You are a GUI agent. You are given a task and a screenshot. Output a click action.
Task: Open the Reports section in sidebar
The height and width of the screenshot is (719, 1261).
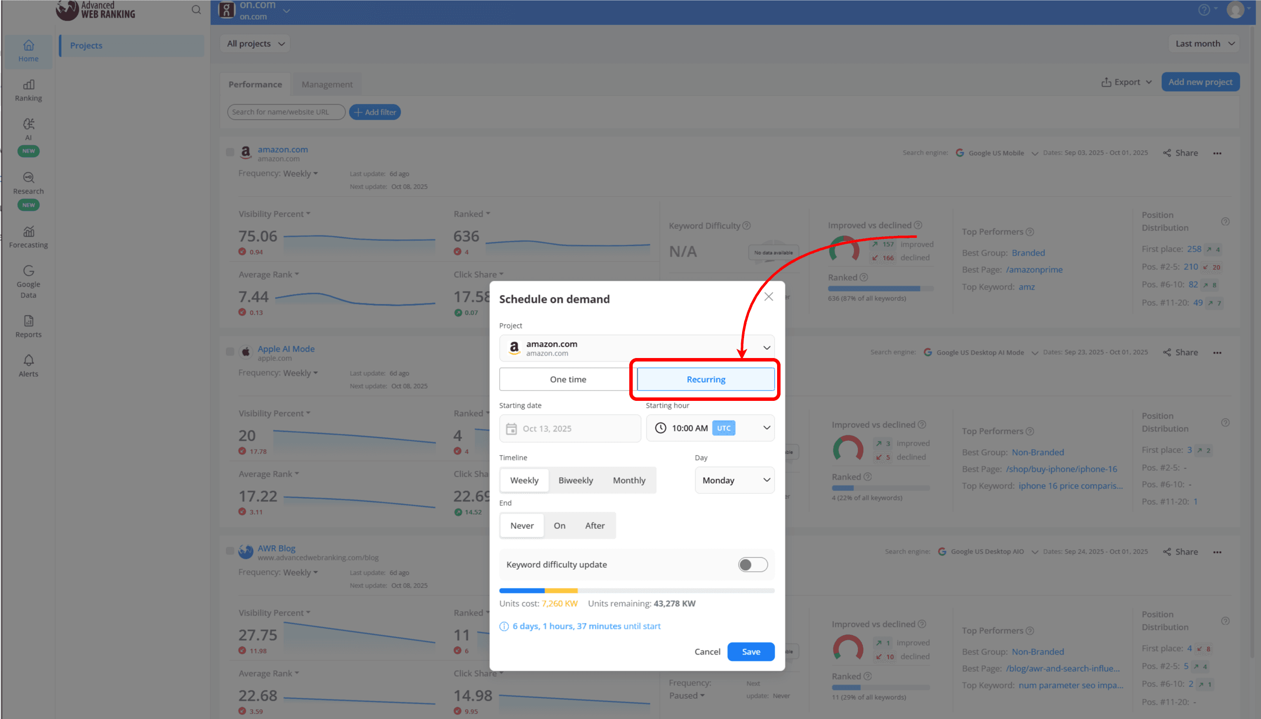28,327
